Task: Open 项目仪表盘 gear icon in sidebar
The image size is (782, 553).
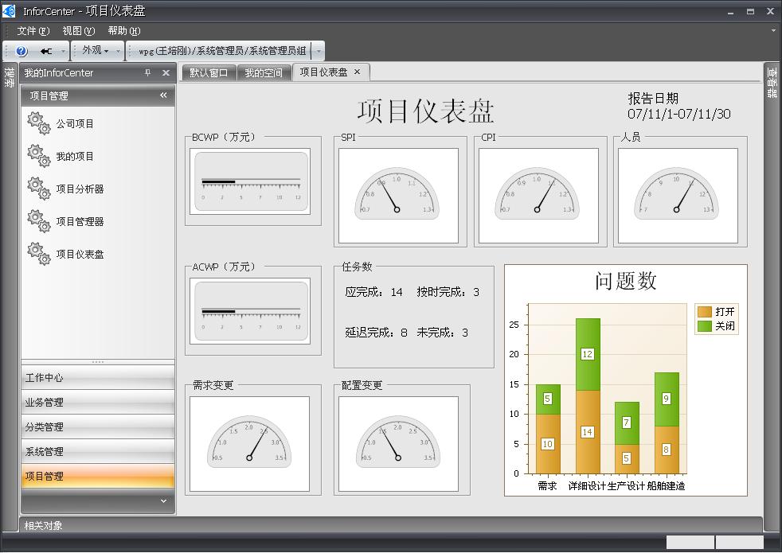Action: click(39, 254)
